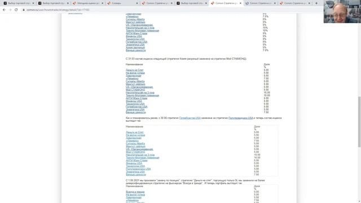Open Технологии USA in the 31.03 table
The width and height of the screenshot is (361, 203).
[x=135, y=104]
